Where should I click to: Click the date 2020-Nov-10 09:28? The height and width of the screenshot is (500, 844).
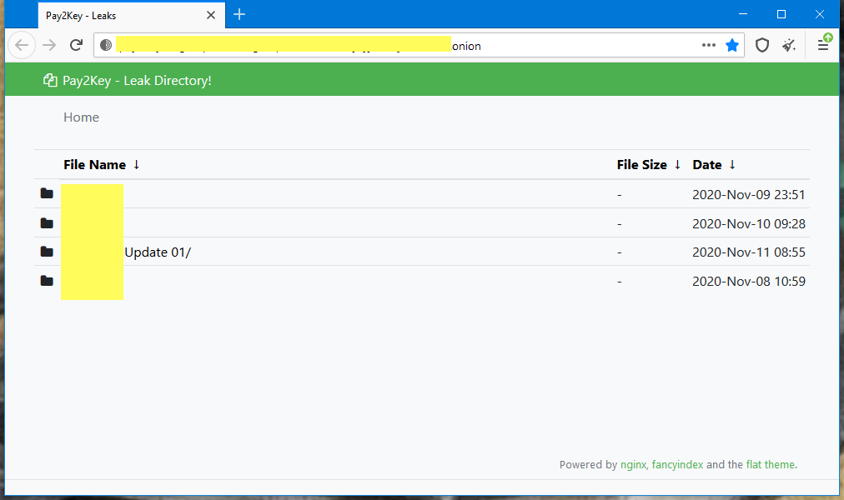[749, 223]
